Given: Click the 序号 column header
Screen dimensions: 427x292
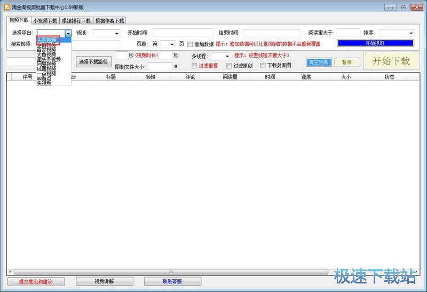Looking at the screenshot, I should click(x=27, y=77).
